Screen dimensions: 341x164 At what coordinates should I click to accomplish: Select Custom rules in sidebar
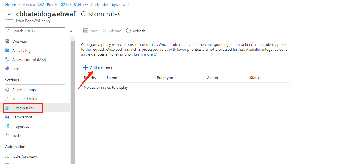click(23, 108)
